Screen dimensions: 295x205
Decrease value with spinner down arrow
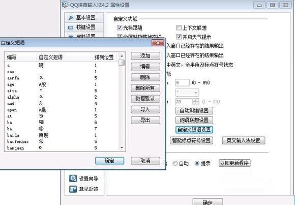coord(196,104)
